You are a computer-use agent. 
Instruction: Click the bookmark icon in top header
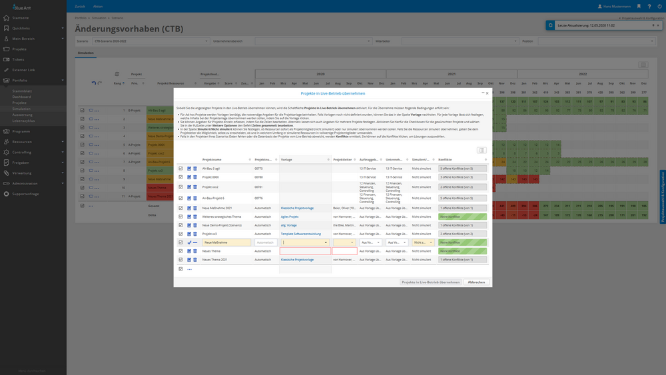click(639, 7)
